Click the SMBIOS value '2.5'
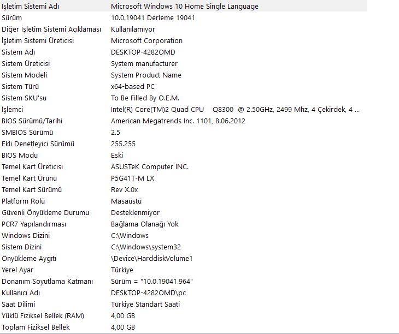The height and width of the screenshot is (334, 399). pyautogui.click(x=115, y=132)
